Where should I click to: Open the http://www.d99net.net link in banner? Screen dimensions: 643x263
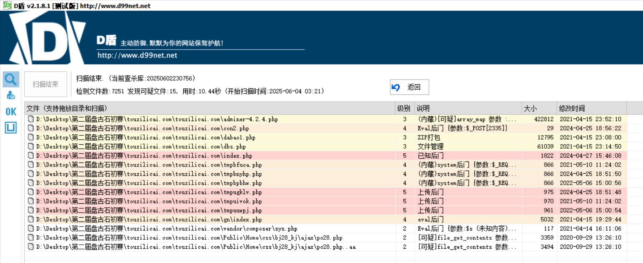(x=137, y=55)
